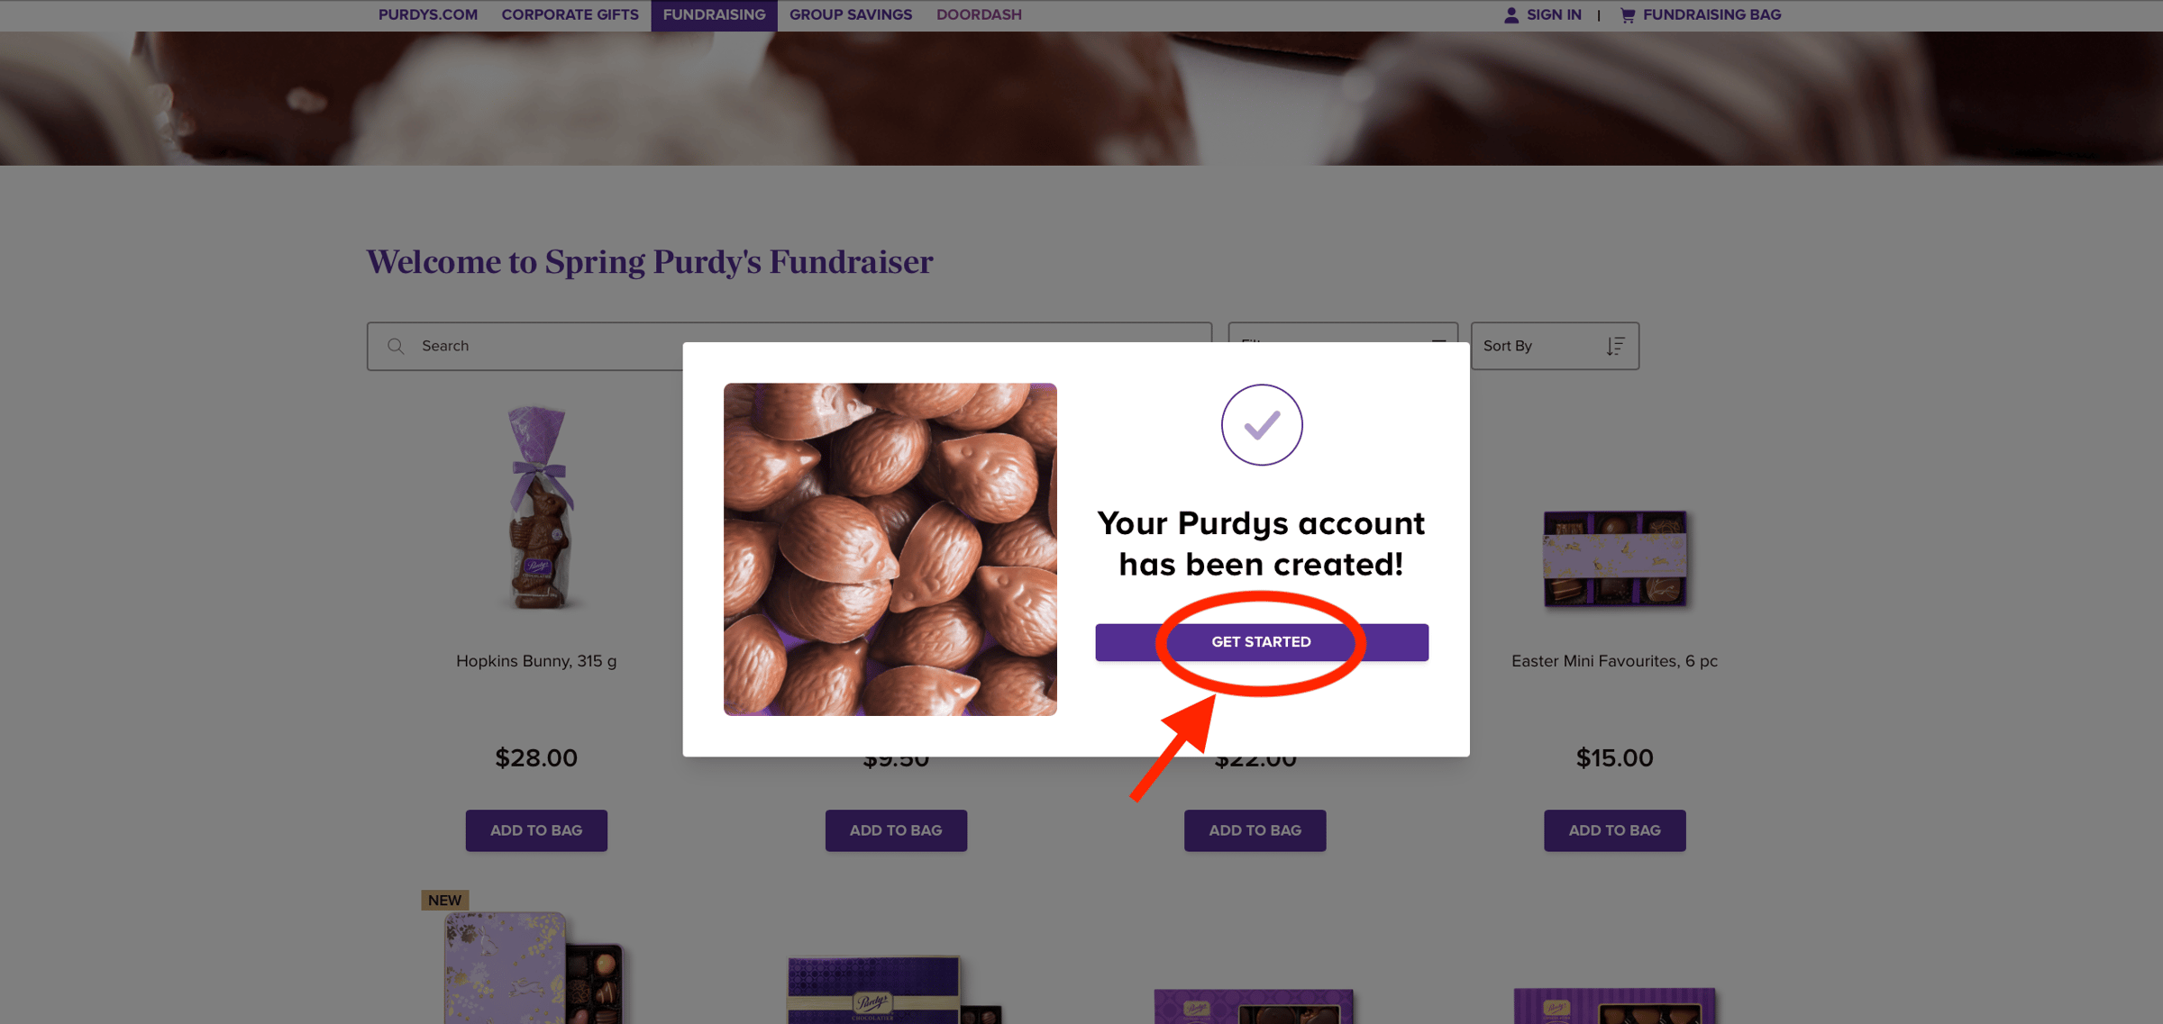
Task: Click the Sort By order icon
Action: pos(1615,346)
